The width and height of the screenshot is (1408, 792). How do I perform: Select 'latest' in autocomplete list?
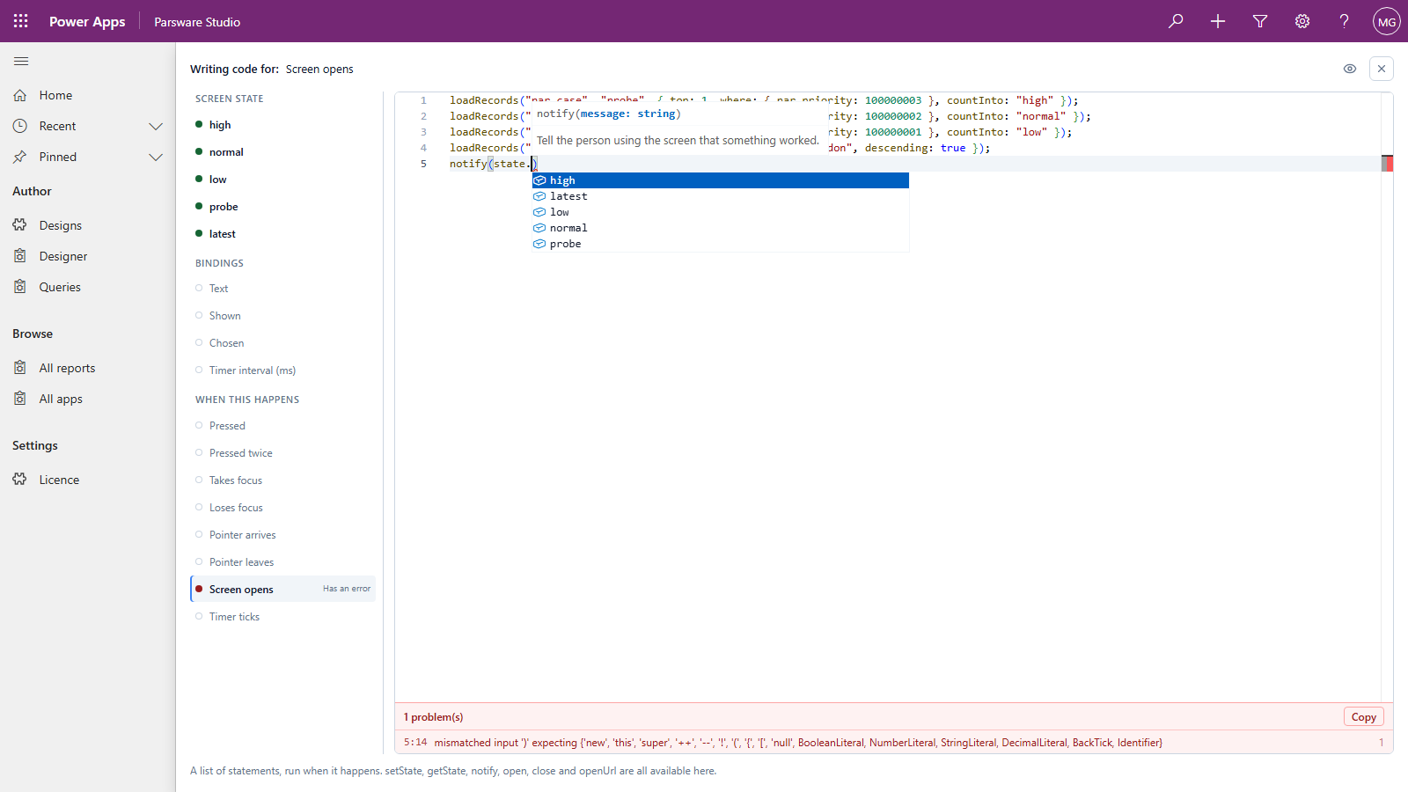tap(721, 196)
